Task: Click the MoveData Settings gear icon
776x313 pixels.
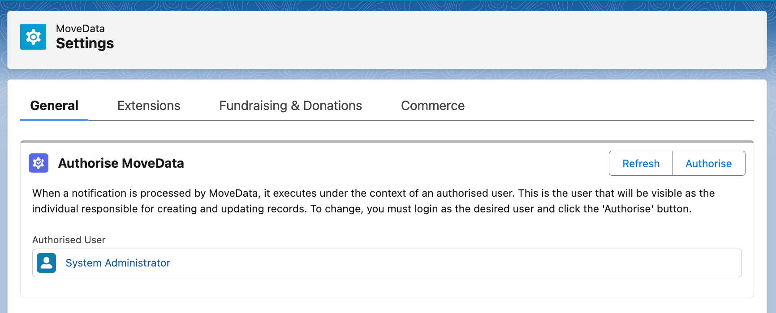Action: pos(33,37)
